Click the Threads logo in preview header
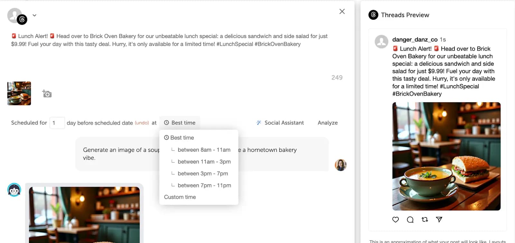This screenshot has height=243, width=515. coord(373,15)
